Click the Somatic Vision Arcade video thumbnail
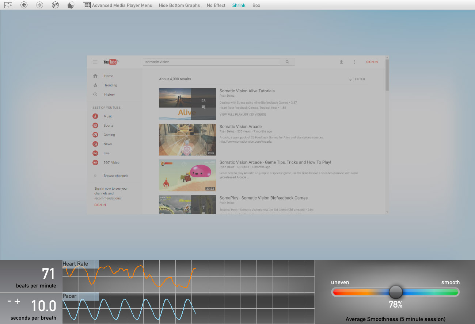 (187, 140)
